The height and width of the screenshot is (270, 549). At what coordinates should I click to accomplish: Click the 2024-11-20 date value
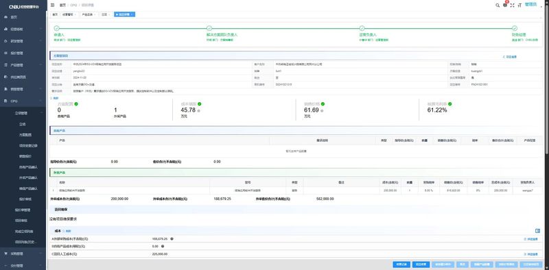[x=80, y=77]
